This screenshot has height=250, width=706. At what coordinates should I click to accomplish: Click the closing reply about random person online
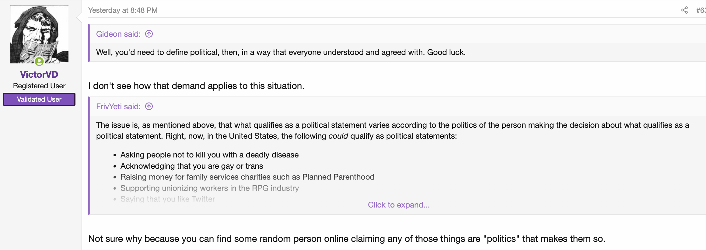[347, 239]
